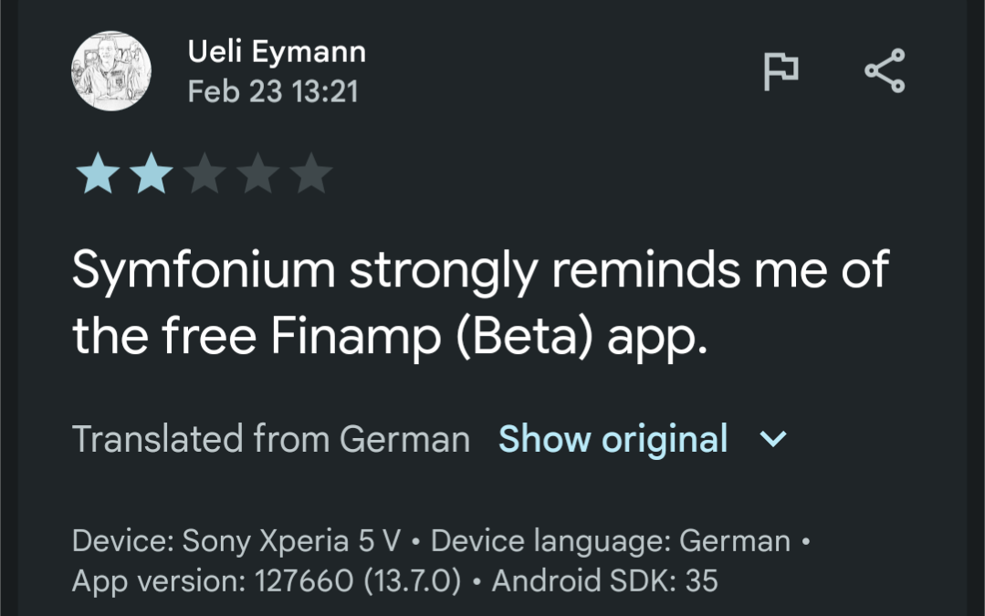Click the fourth empty star
The height and width of the screenshot is (616, 985).
tap(257, 173)
